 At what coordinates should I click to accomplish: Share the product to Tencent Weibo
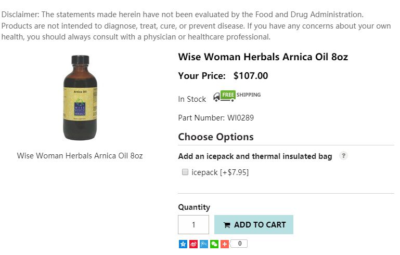pyautogui.click(x=203, y=244)
